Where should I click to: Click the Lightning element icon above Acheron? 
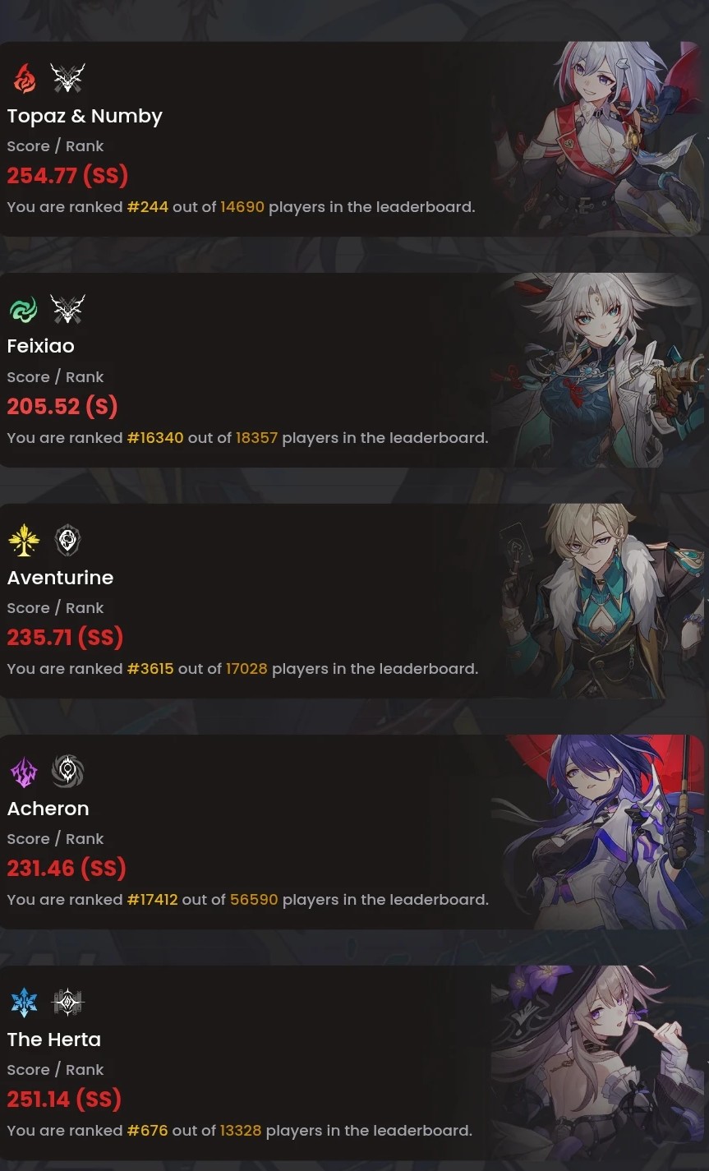coord(24,771)
